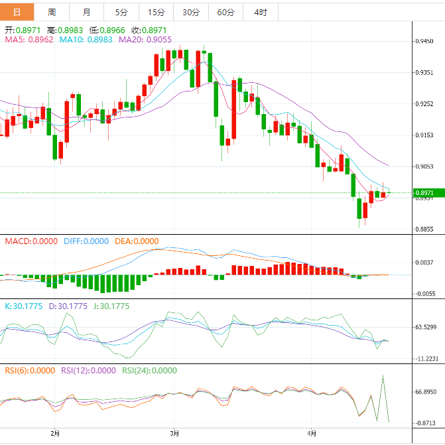
Task: Click the 3月 date axis marker
Action: pyautogui.click(x=174, y=433)
